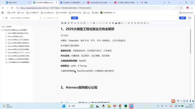195x109 pixels.
Task: Insert a task checklist item
Action: 84,23
